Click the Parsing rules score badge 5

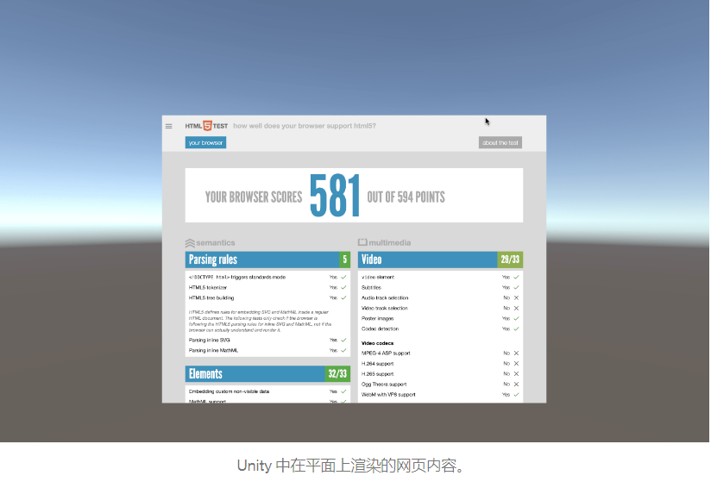coord(345,260)
